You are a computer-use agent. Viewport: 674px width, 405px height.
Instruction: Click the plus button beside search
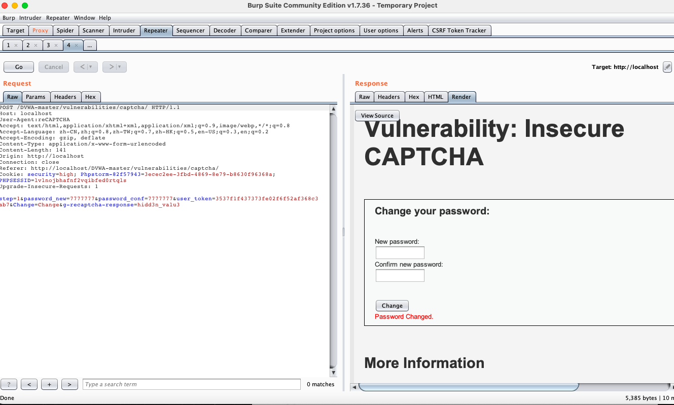[x=49, y=384]
